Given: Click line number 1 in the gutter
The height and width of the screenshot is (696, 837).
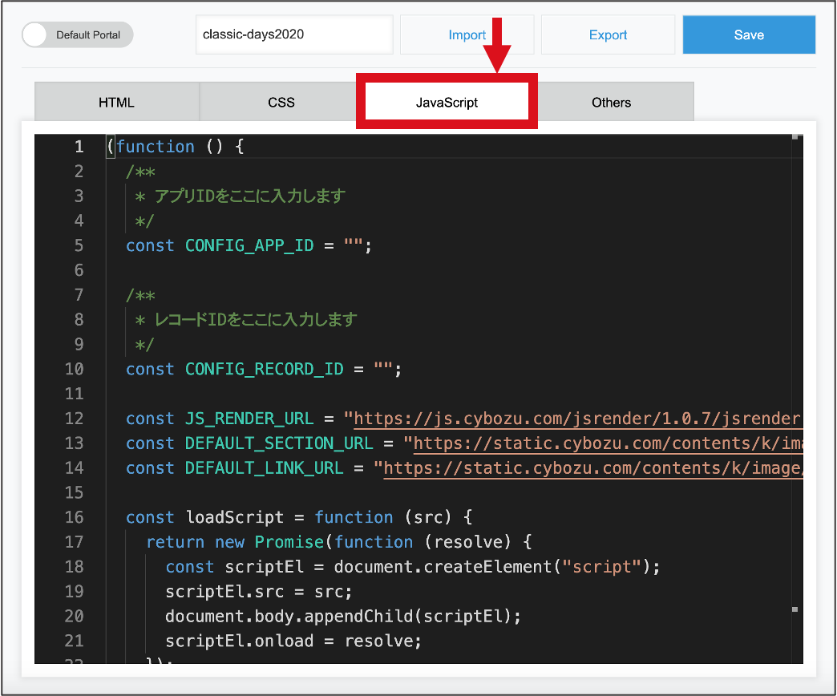Looking at the screenshot, I should (79, 147).
